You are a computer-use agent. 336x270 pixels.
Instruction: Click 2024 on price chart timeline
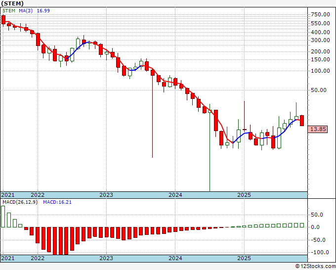[x=175, y=195]
